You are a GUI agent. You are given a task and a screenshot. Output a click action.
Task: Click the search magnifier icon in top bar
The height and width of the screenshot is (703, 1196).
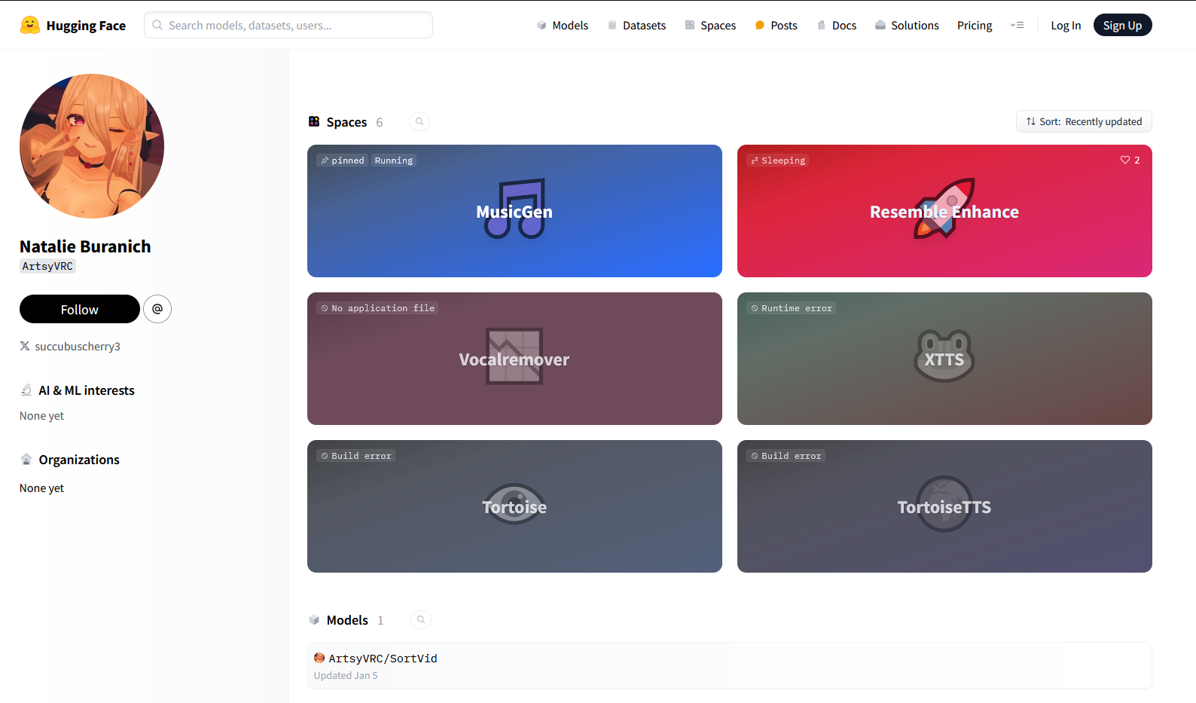[x=157, y=25]
